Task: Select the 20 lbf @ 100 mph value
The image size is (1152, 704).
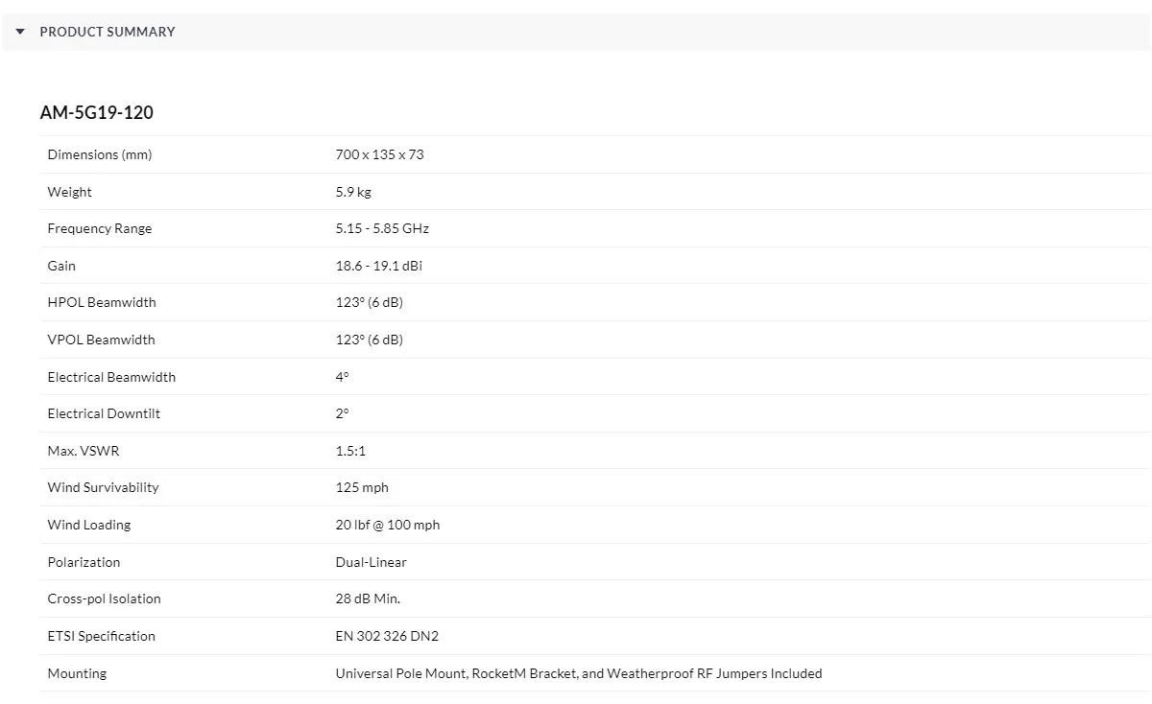Action: click(388, 525)
